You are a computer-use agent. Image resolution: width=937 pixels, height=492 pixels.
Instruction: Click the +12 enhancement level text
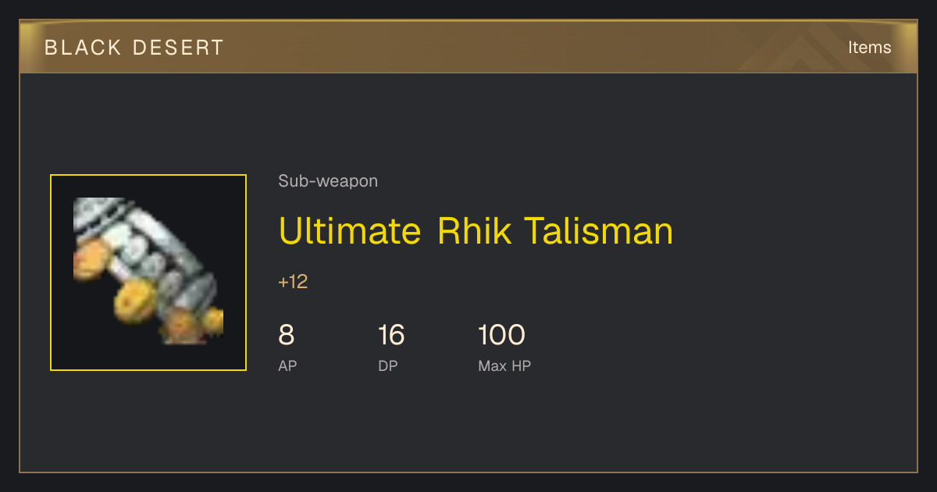[x=293, y=282]
